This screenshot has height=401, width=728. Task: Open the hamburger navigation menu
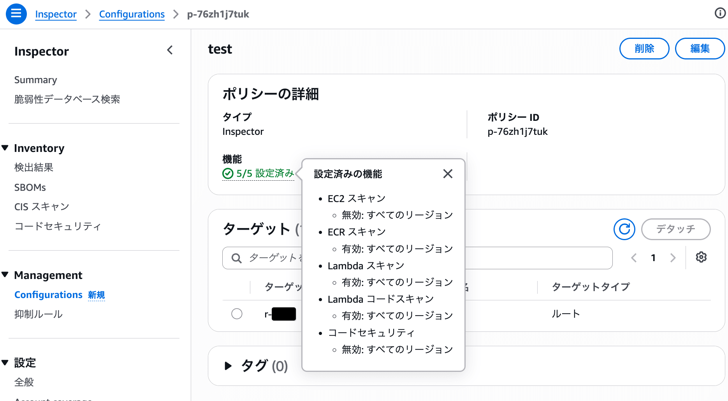pos(16,14)
